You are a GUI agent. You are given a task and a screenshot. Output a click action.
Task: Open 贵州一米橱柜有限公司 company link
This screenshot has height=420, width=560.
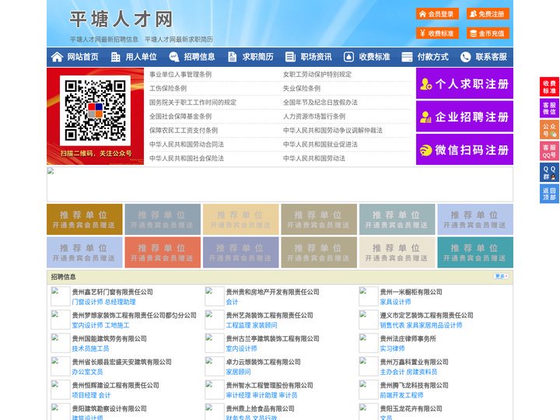[411, 292]
